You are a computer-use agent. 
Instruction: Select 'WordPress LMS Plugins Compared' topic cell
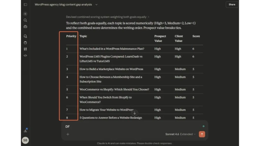(x=111, y=59)
